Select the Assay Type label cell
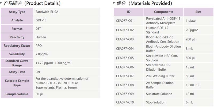The height and width of the screenshot is (107, 214). (17, 12)
